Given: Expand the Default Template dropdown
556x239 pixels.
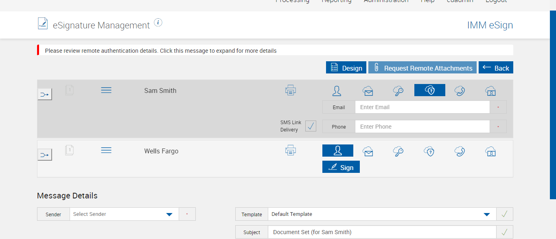Looking at the screenshot, I should (382, 214).
